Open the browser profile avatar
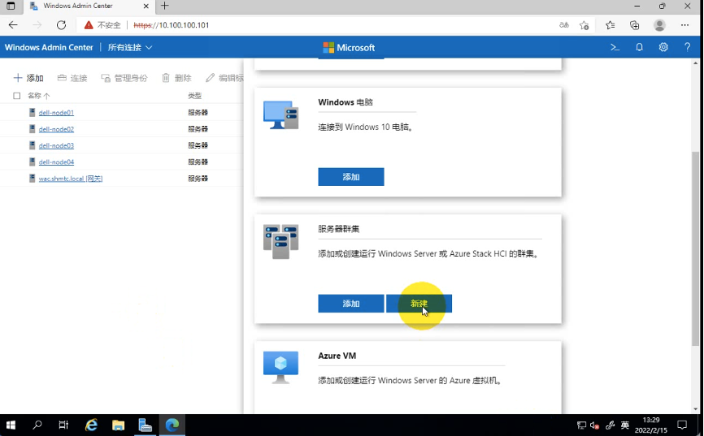The width and height of the screenshot is (704, 436). click(659, 25)
